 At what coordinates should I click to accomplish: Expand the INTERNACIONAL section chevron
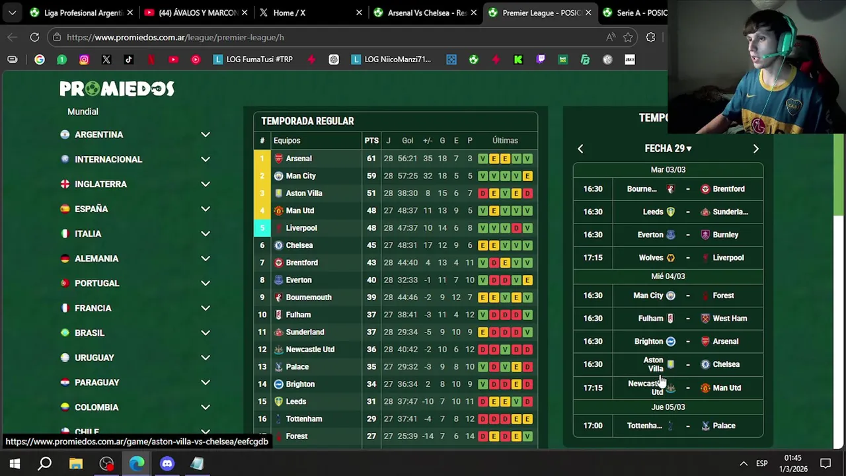click(206, 159)
